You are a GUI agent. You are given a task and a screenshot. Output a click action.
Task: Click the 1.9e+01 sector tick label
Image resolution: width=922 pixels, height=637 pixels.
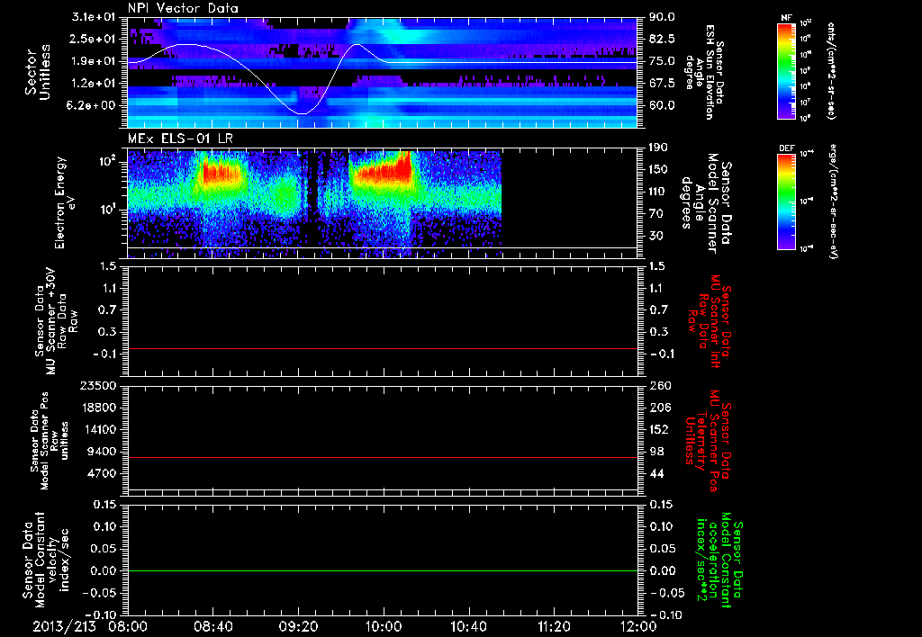point(94,61)
